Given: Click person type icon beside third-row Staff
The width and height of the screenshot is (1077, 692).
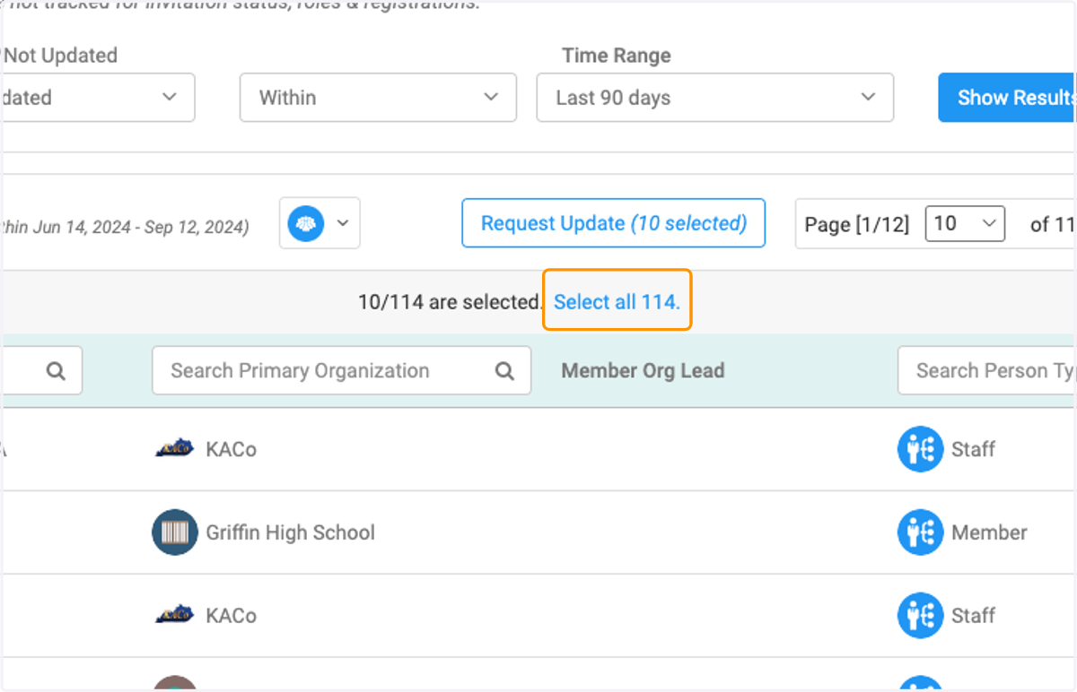Looking at the screenshot, I should (x=921, y=616).
